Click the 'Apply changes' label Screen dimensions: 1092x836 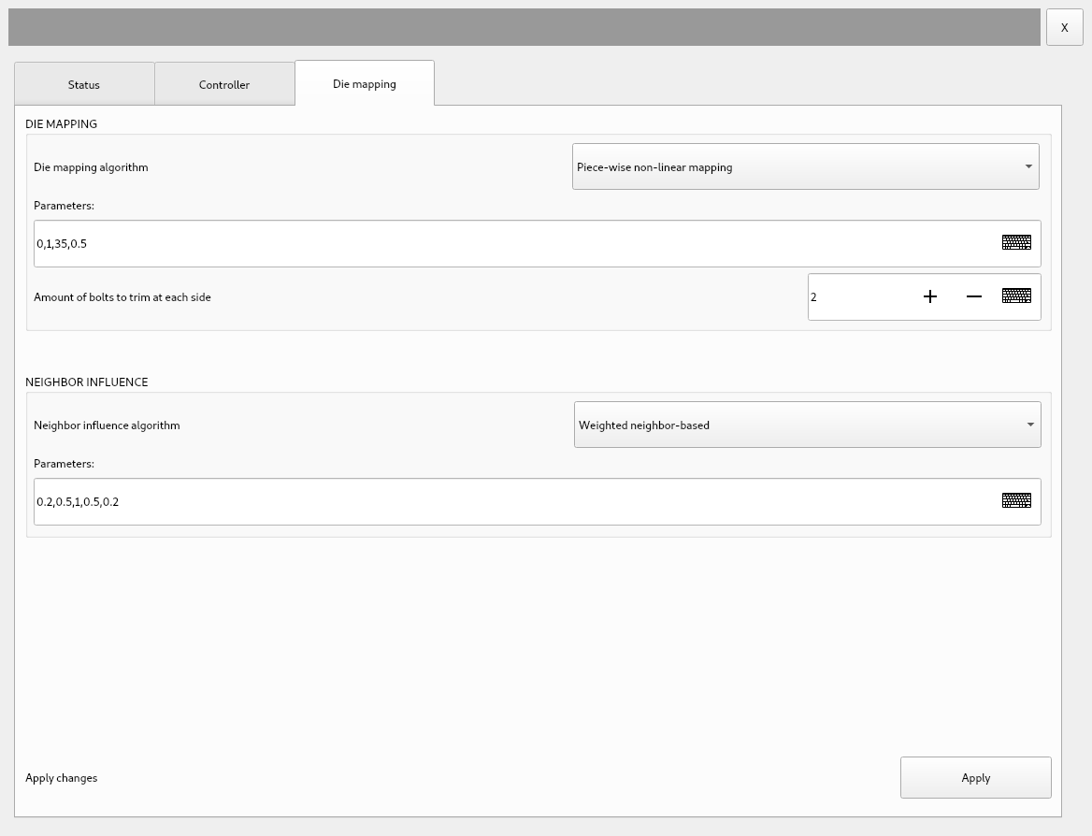click(62, 777)
